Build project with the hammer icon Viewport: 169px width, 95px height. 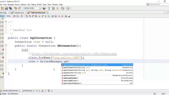coord(49,8)
